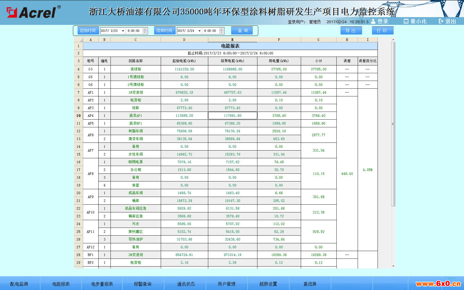
Task: Open the end date dropdown arrow
Action: [199, 31]
